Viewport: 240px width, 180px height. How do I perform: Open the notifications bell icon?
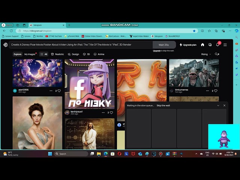pyautogui.click(x=217, y=45)
